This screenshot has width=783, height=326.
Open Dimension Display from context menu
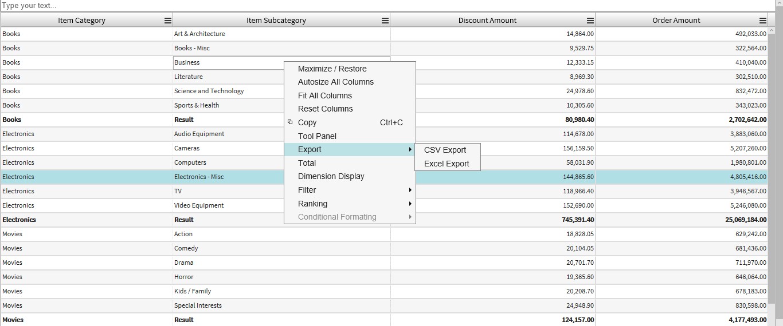click(x=331, y=176)
